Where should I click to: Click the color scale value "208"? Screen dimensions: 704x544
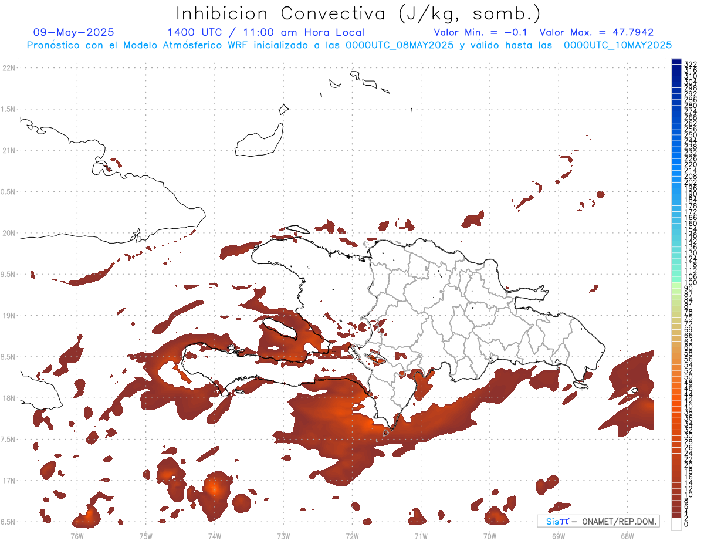(691, 176)
